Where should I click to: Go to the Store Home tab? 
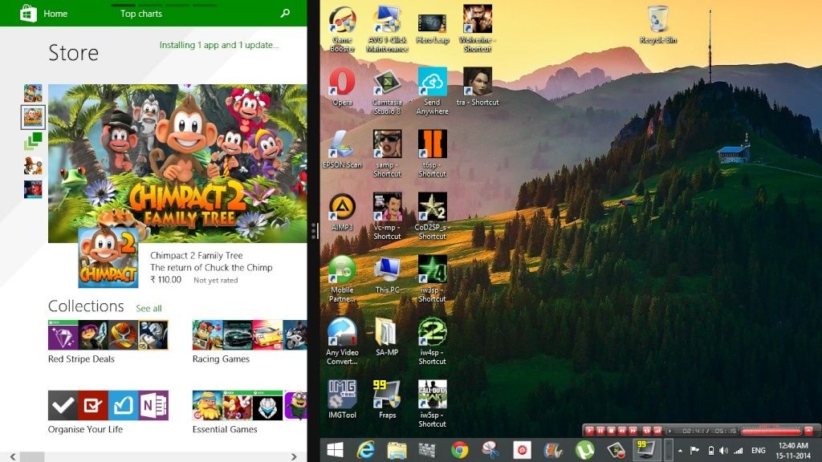coord(55,14)
